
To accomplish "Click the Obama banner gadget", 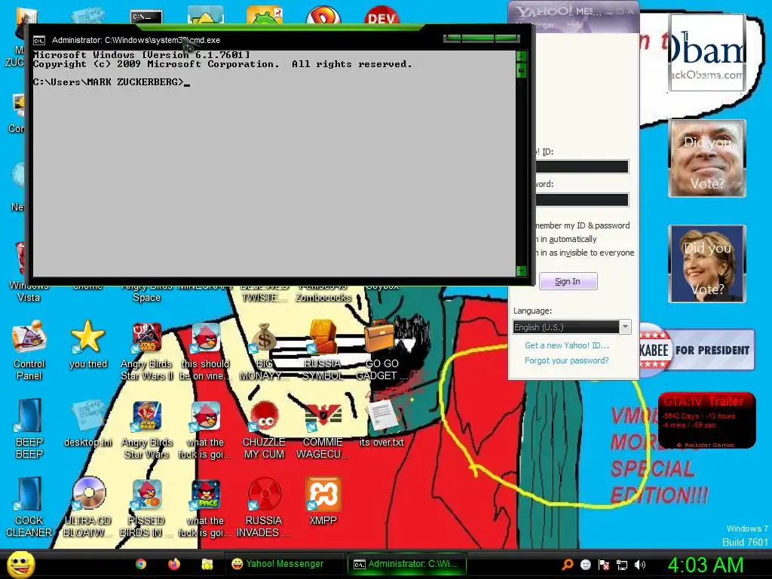I will point(707,52).
